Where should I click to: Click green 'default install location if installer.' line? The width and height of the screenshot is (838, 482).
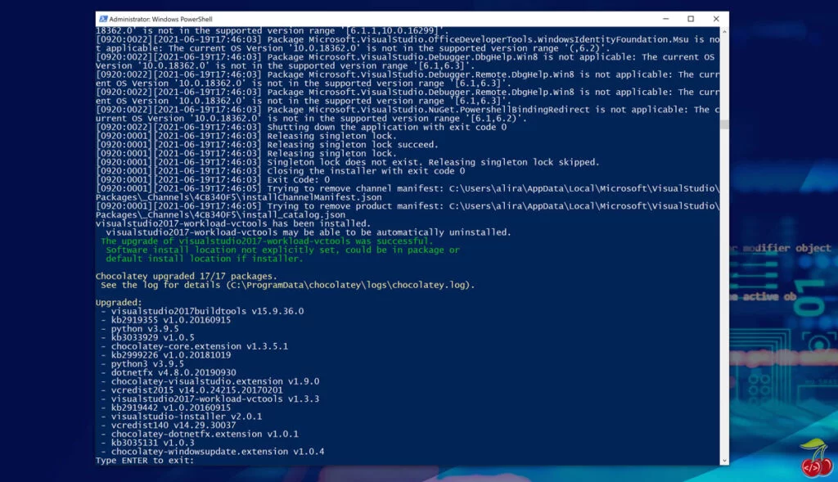[x=205, y=259]
